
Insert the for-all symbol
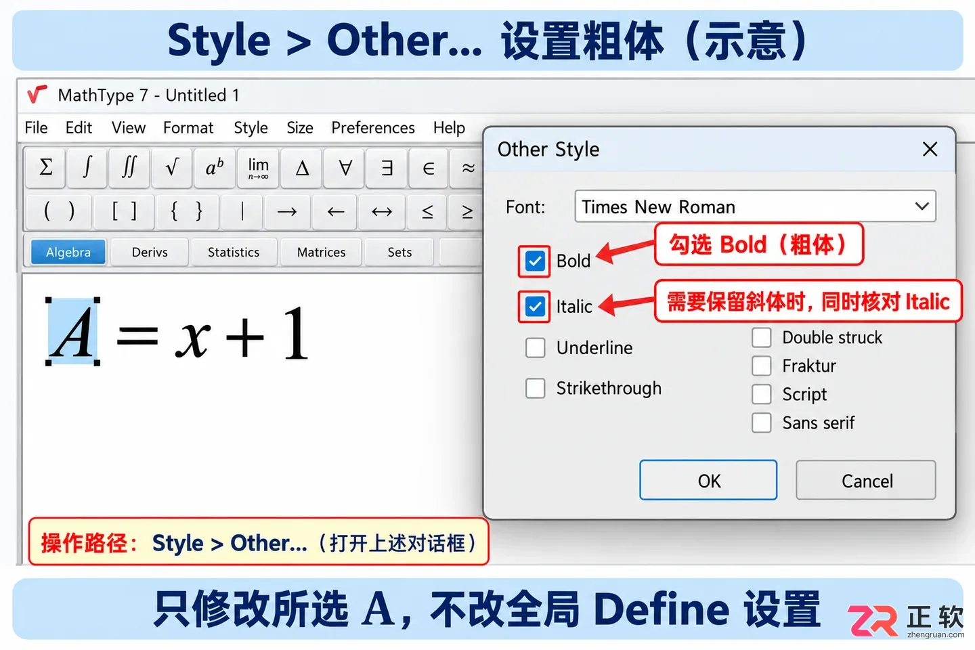(x=345, y=167)
